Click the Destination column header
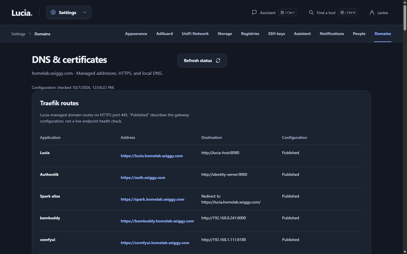Image resolution: width=407 pixels, height=254 pixels. pos(211,137)
